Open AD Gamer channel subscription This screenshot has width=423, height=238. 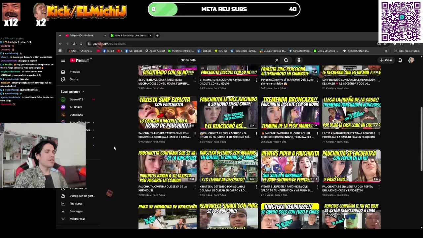(76, 107)
